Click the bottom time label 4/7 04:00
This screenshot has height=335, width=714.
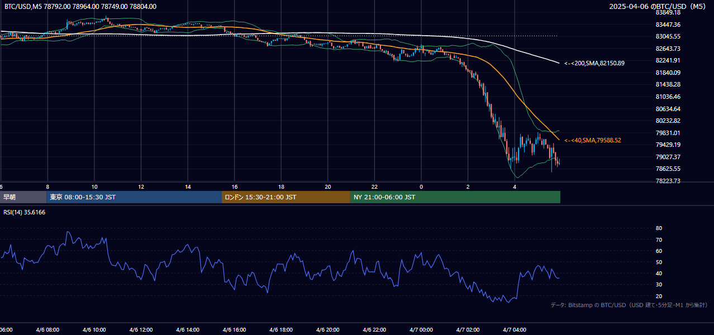[515, 330]
